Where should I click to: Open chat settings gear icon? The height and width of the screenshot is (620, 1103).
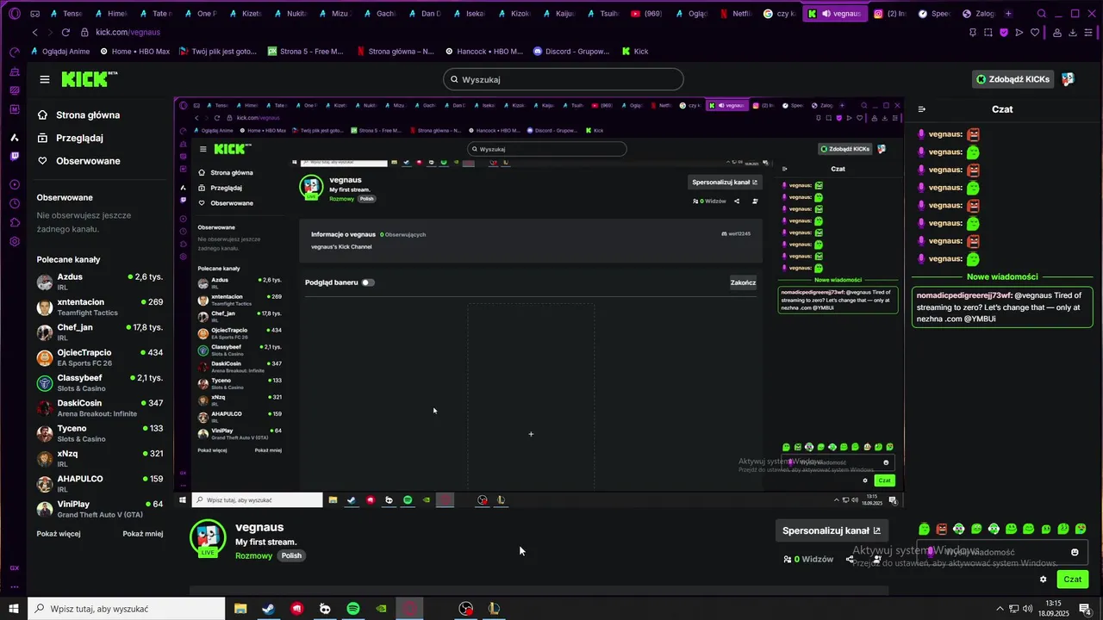1043,580
